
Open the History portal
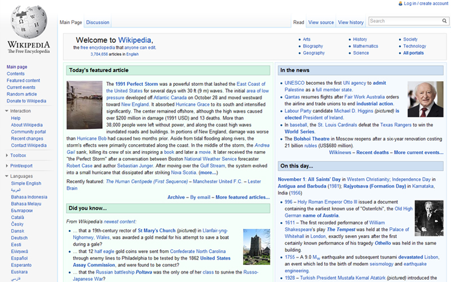360,39
